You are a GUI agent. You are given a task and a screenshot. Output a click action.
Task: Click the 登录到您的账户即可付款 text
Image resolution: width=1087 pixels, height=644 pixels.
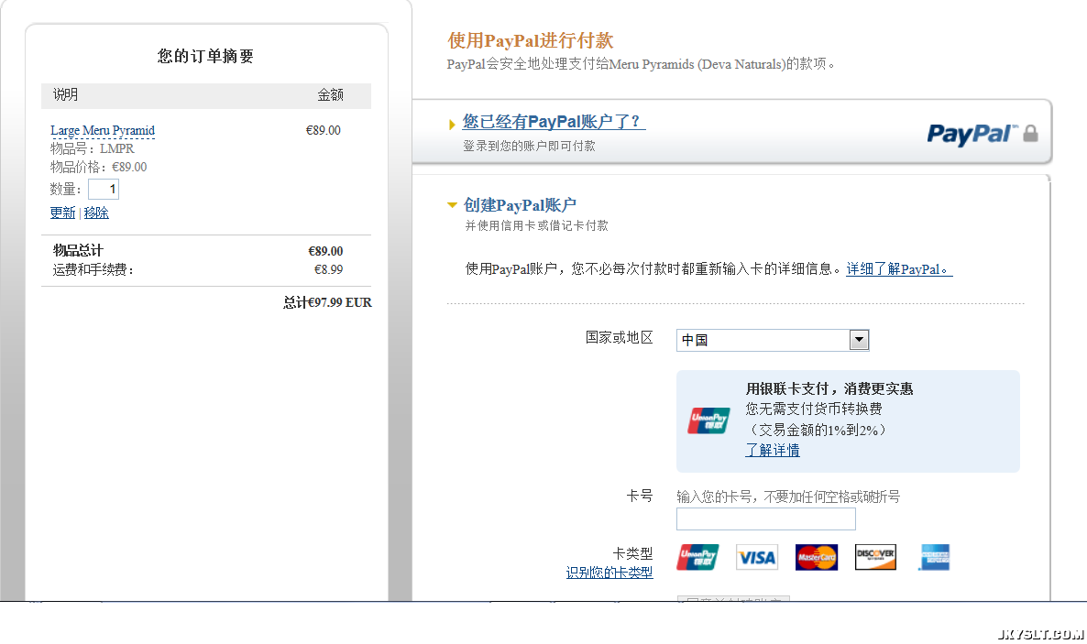pos(529,146)
